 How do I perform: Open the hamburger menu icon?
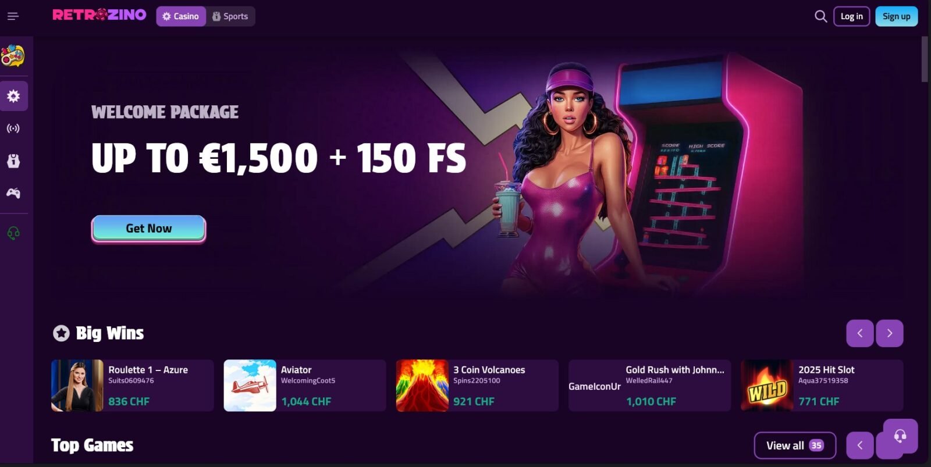coord(13,16)
